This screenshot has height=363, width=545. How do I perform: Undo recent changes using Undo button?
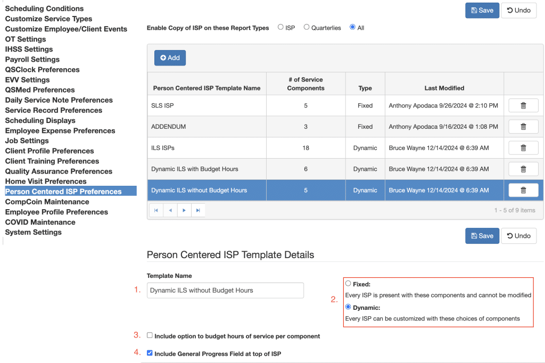point(518,10)
